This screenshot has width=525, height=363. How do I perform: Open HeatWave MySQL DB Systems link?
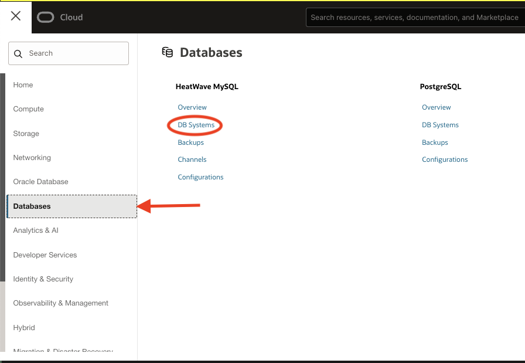coord(196,125)
